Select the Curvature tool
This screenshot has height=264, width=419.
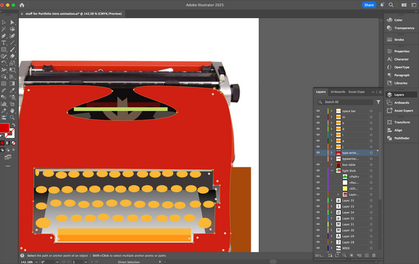tap(13, 36)
